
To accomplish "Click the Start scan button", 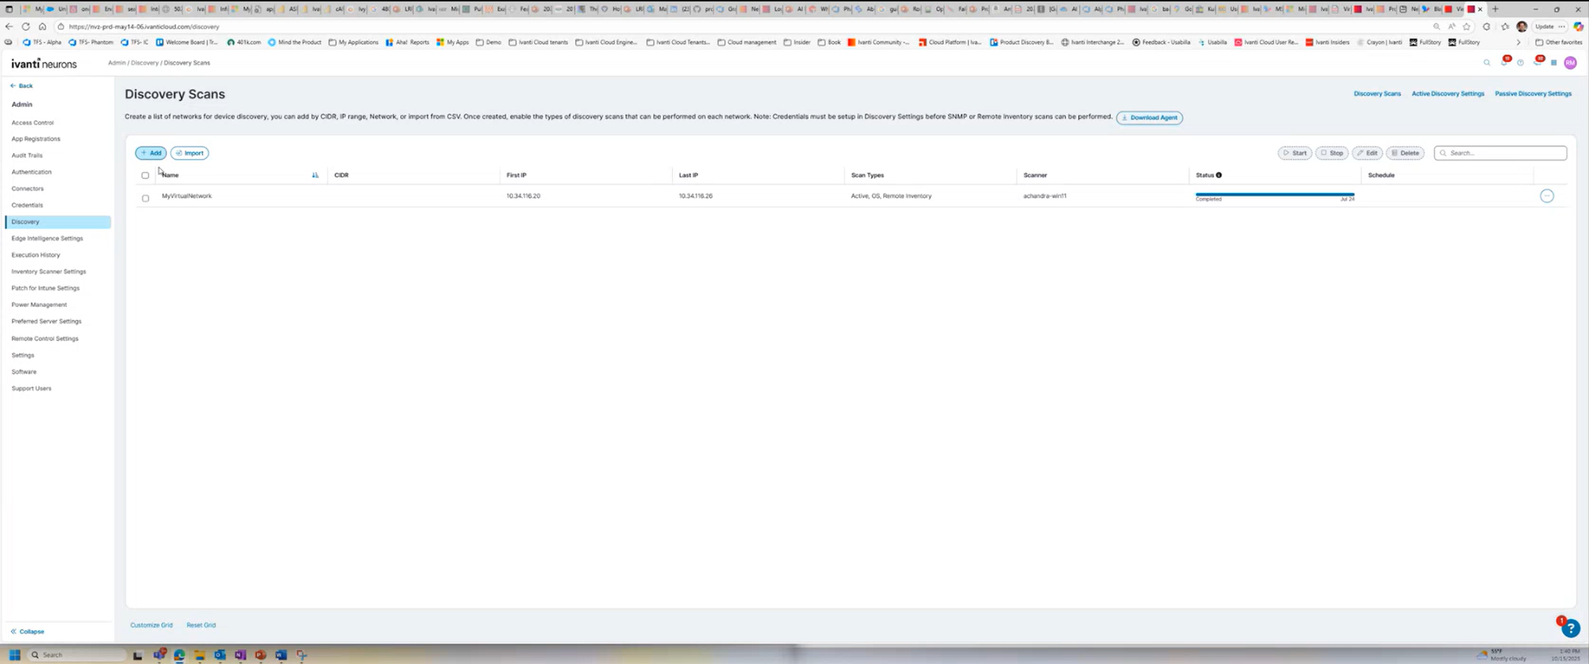I will 1294,153.
